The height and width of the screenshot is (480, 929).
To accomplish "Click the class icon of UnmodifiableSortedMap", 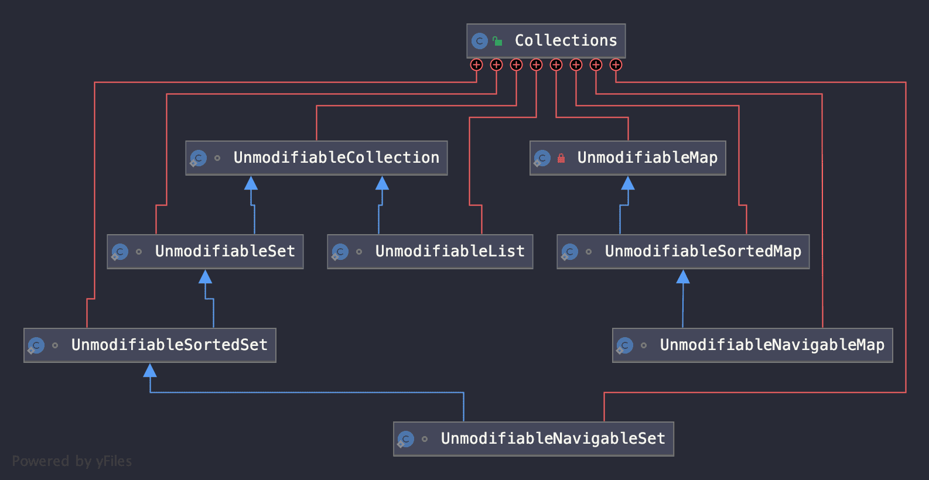I will (570, 252).
